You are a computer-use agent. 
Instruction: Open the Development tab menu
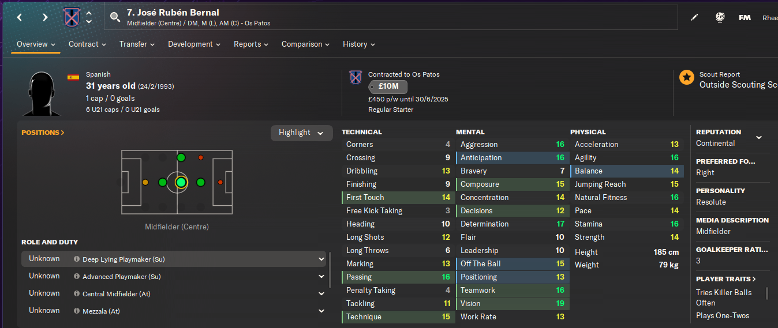194,44
